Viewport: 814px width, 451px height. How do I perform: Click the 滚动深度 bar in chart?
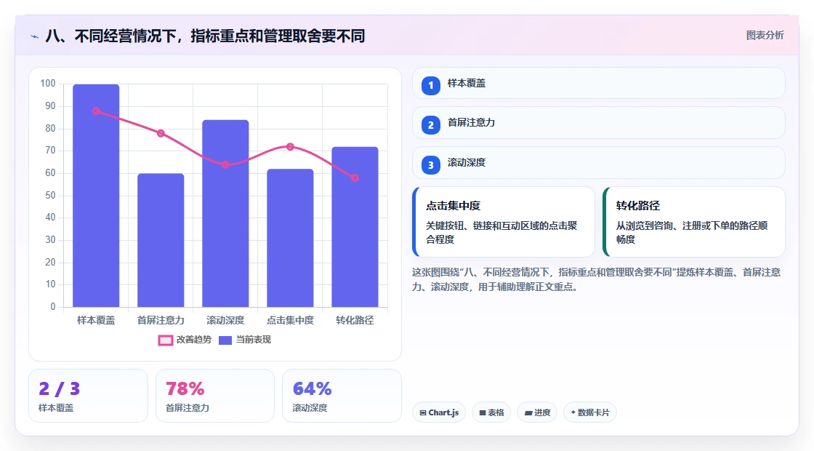(225, 213)
